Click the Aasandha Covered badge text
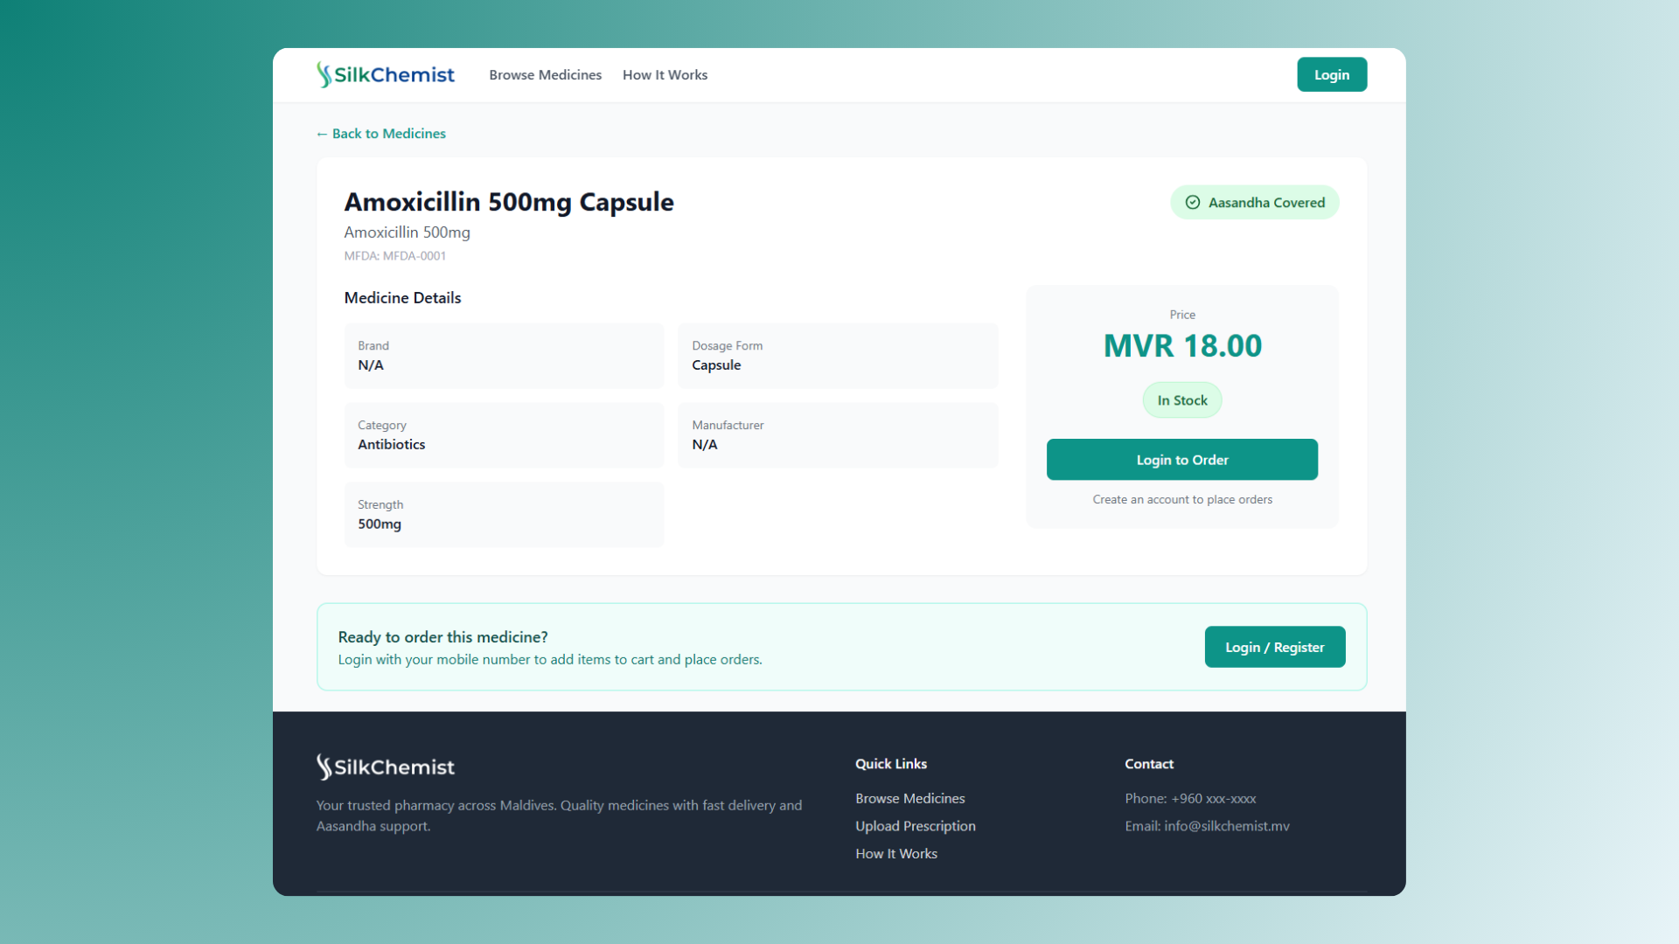This screenshot has width=1679, height=944. [1266, 203]
